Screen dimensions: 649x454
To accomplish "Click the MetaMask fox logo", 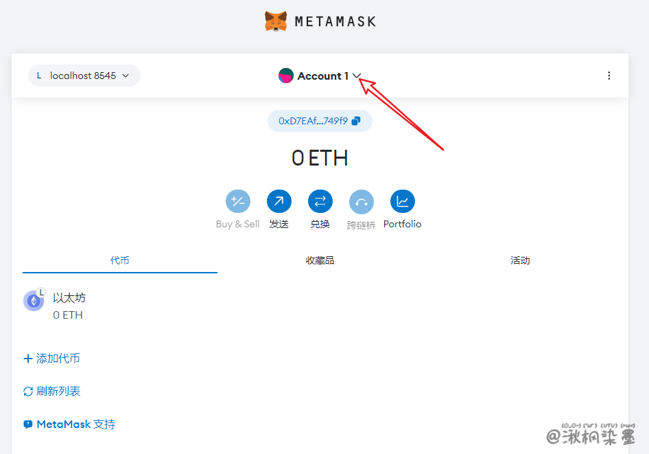I will 276,21.
